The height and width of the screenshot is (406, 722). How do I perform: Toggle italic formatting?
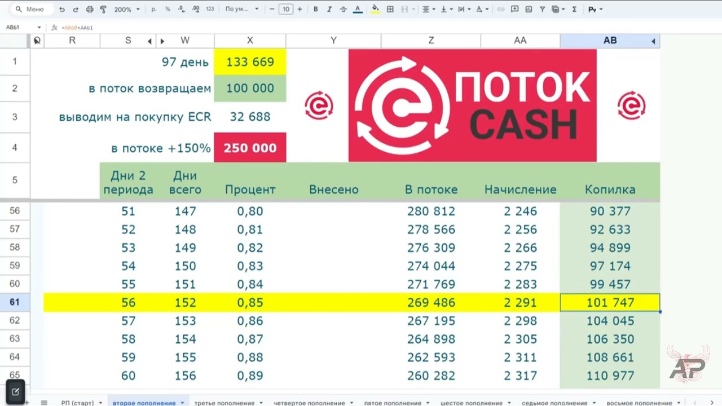[329, 10]
